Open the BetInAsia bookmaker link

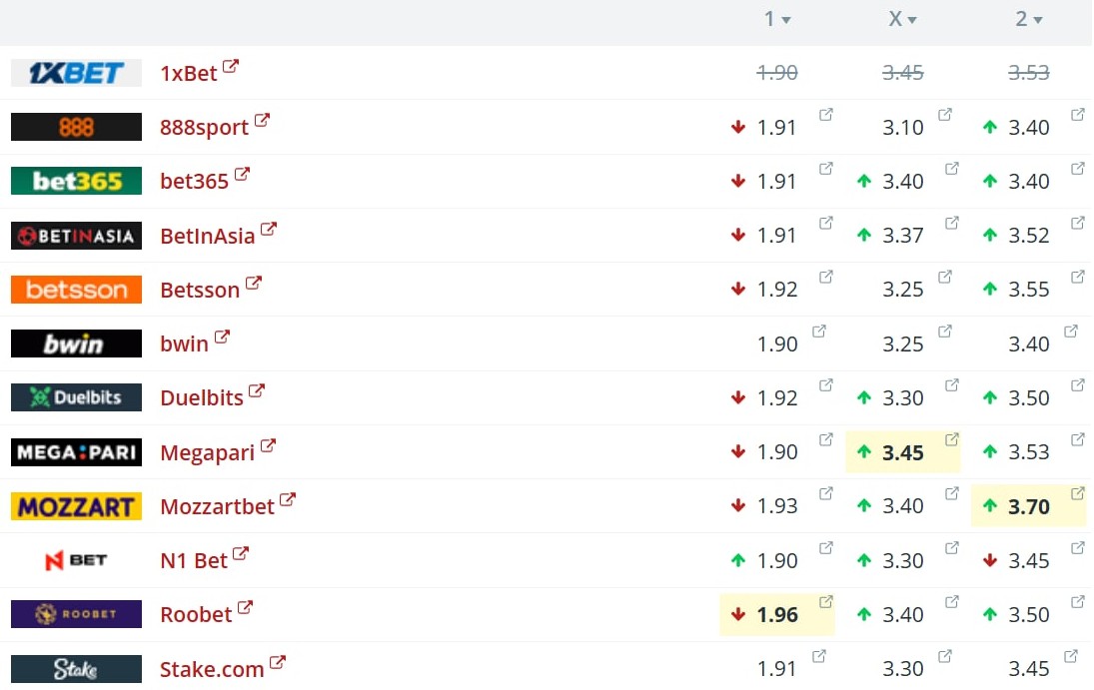(x=207, y=236)
